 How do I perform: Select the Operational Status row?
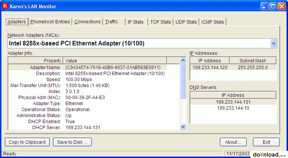pyautogui.click(x=88, y=110)
